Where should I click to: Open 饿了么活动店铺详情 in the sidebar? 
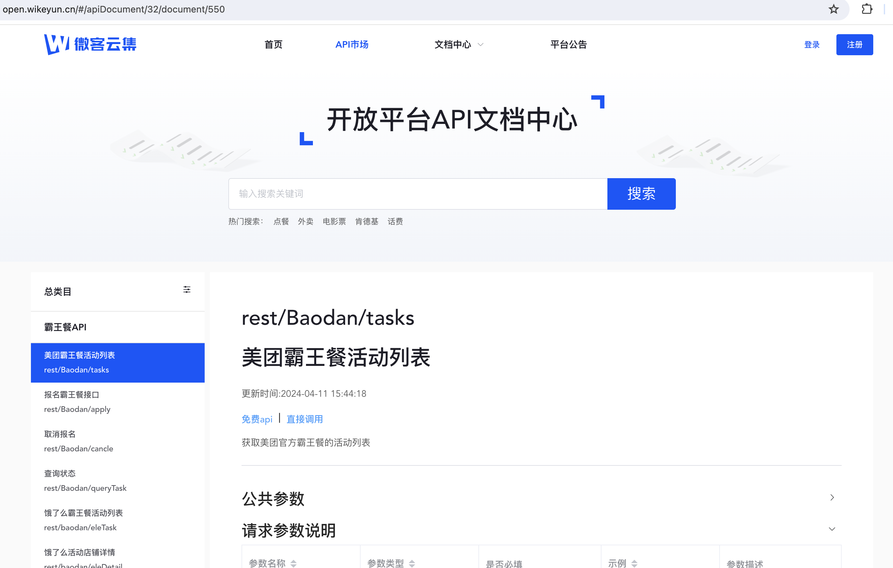click(x=117, y=554)
